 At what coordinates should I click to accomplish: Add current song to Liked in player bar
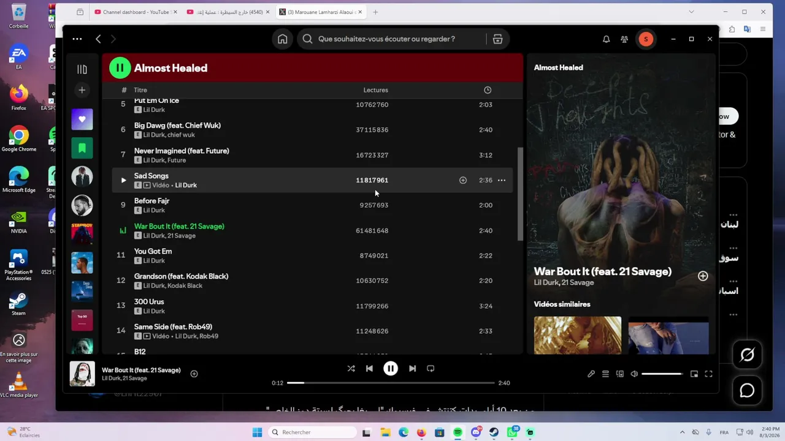194,374
